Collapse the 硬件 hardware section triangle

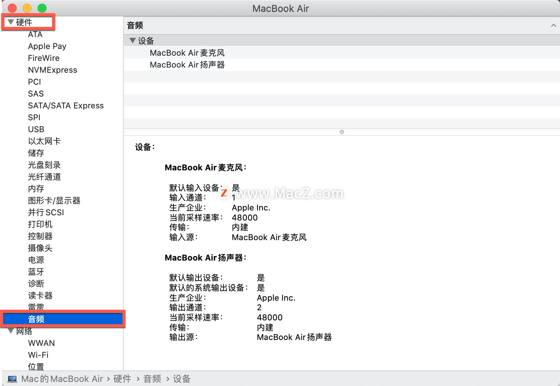(10, 22)
